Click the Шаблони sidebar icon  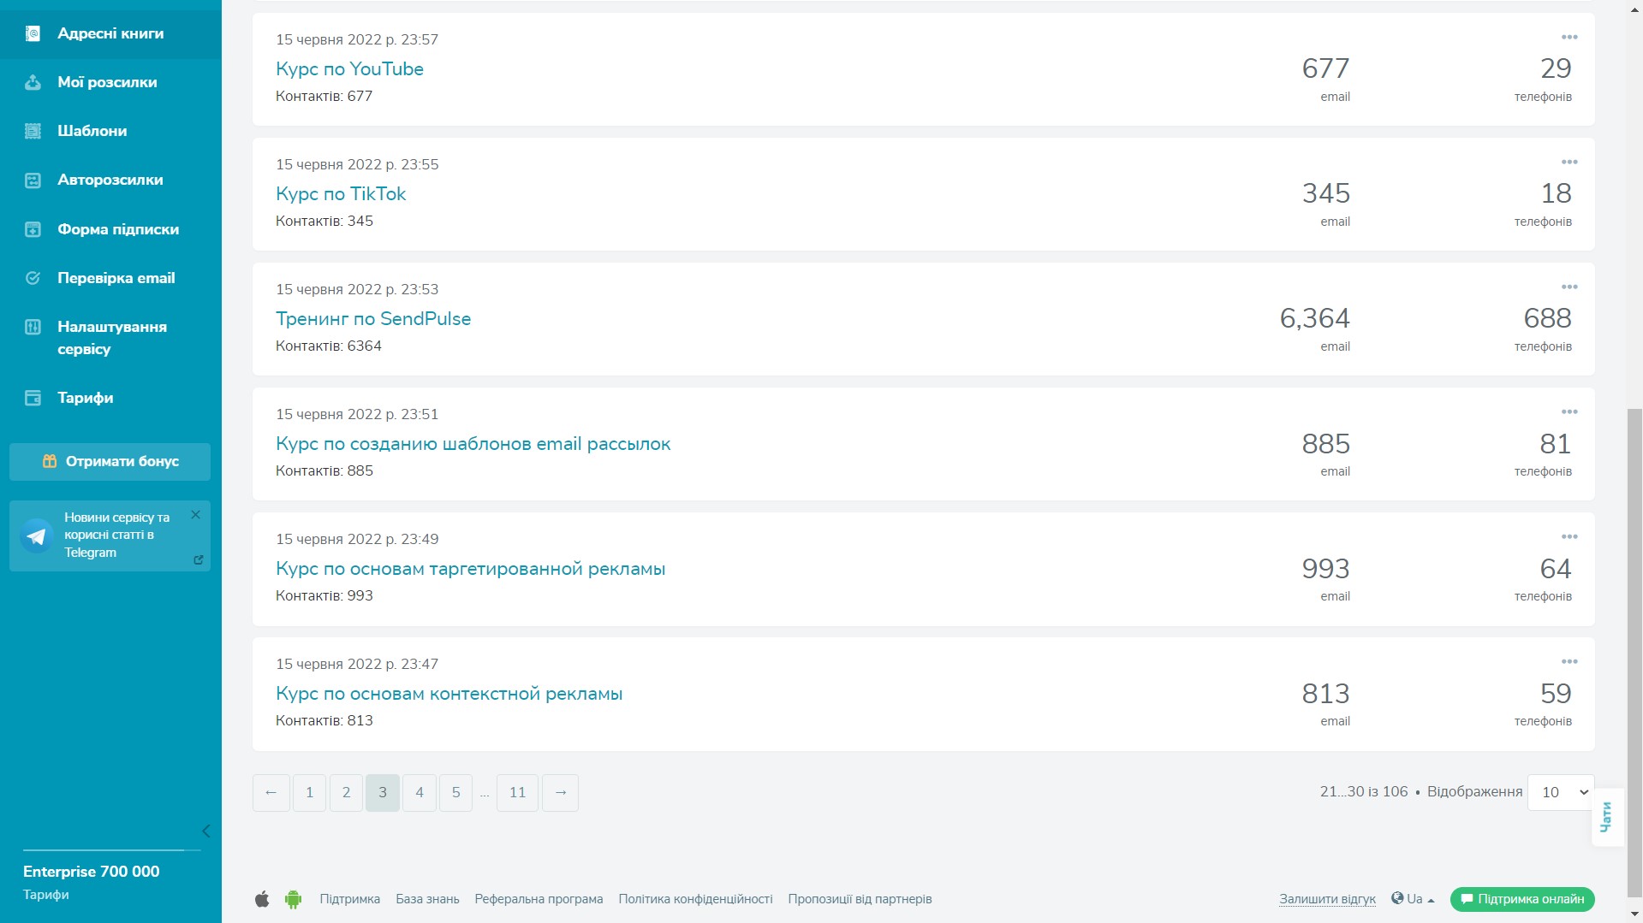(33, 131)
